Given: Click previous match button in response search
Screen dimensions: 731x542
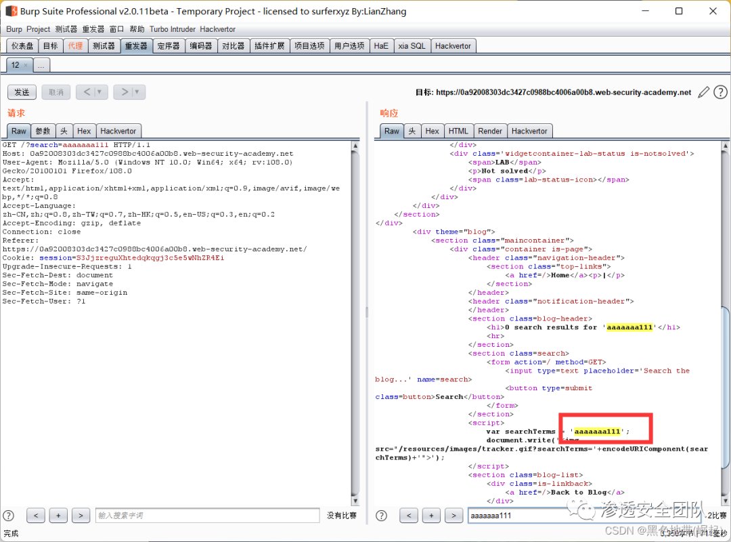Looking at the screenshot, I should [x=409, y=516].
